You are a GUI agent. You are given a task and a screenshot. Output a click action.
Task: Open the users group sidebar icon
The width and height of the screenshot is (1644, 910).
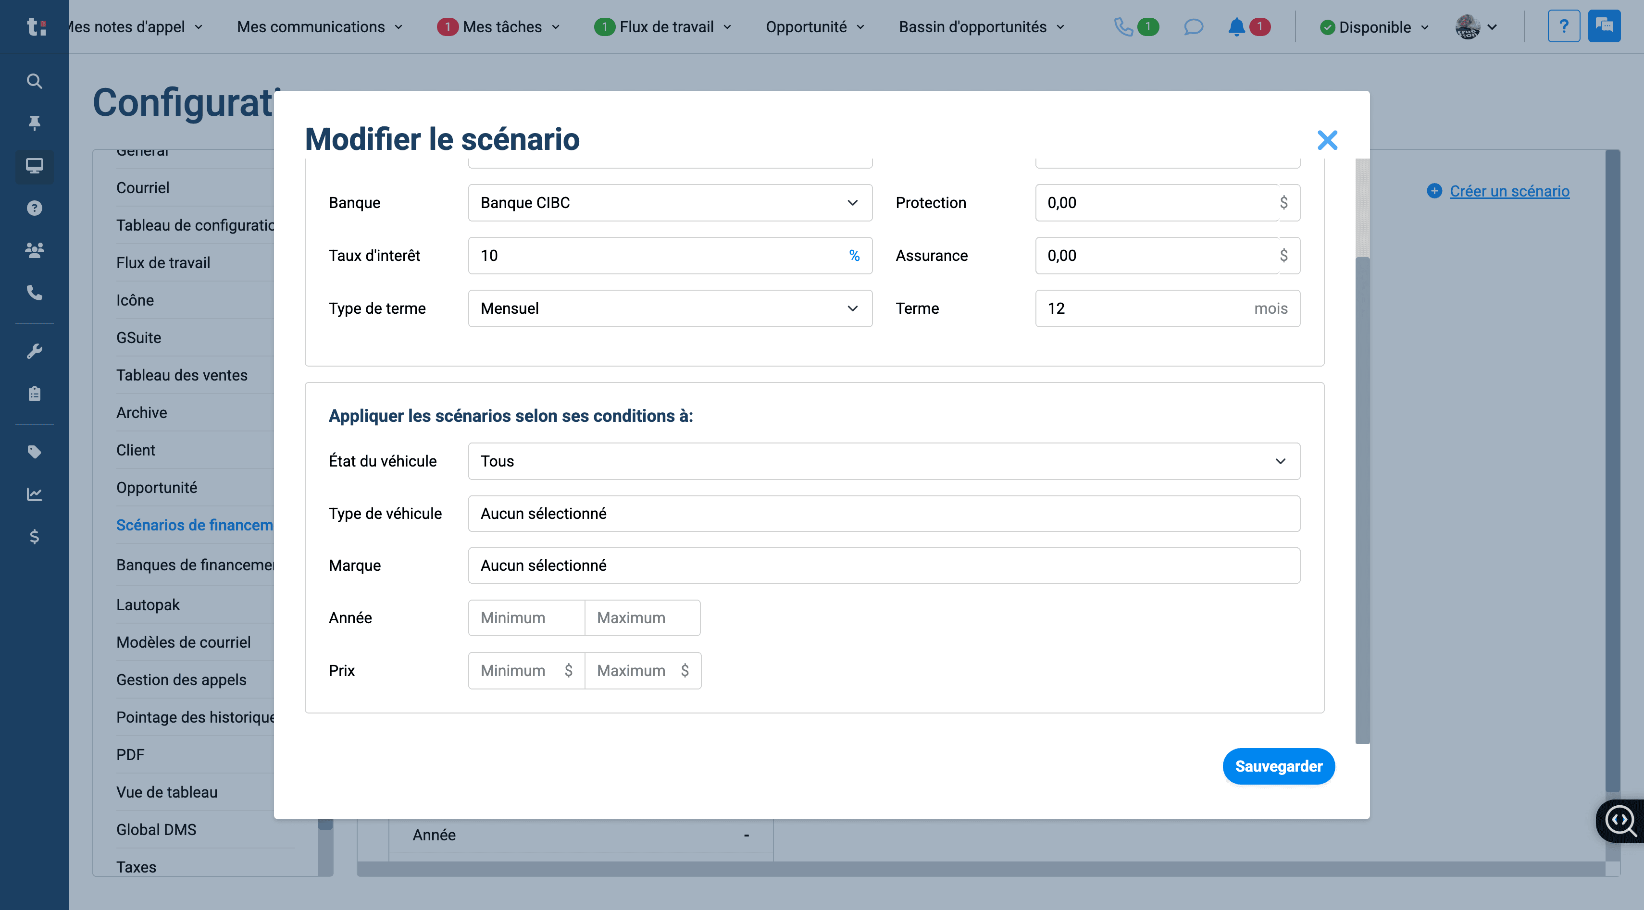pyautogui.click(x=35, y=250)
